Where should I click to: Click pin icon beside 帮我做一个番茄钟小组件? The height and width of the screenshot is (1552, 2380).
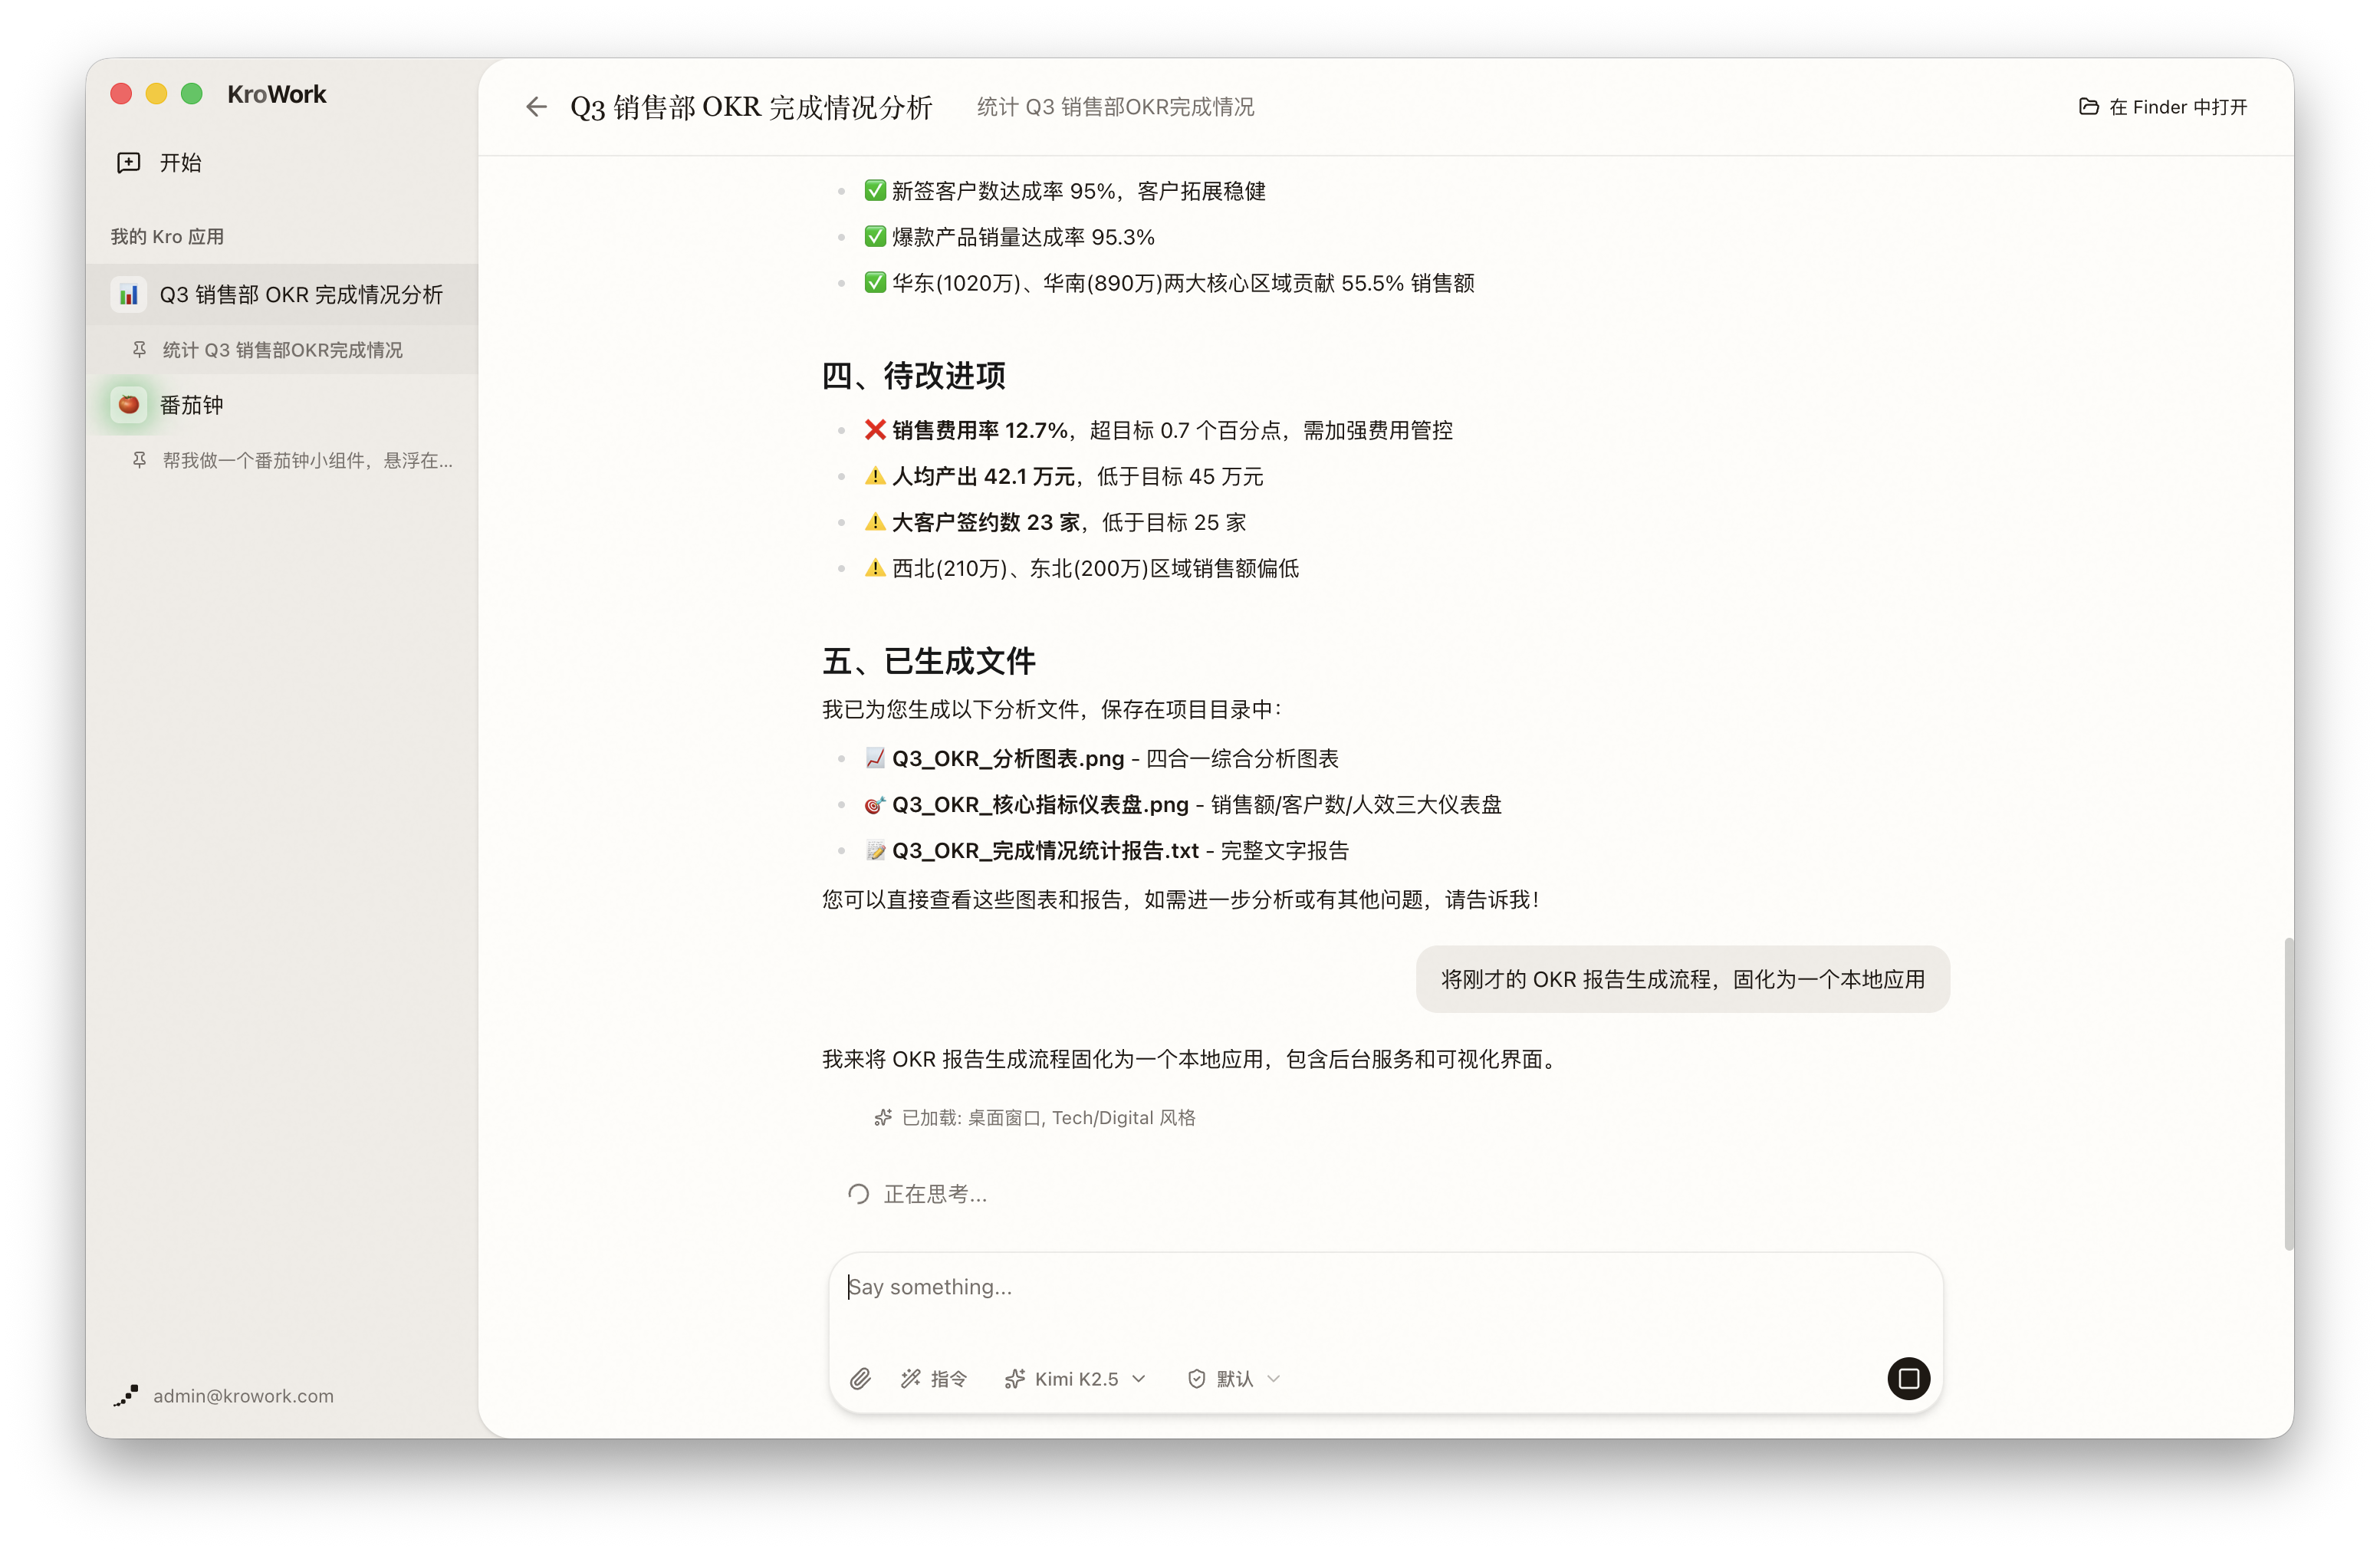point(140,460)
